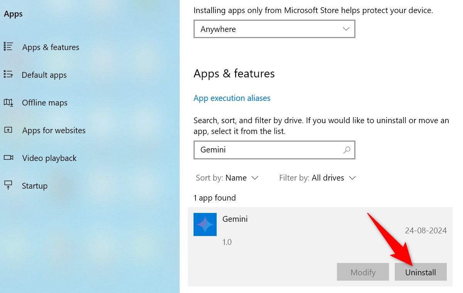Switch to the Apps & features section
Image resolution: width=463 pixels, height=293 pixels.
pyautogui.click(x=51, y=47)
